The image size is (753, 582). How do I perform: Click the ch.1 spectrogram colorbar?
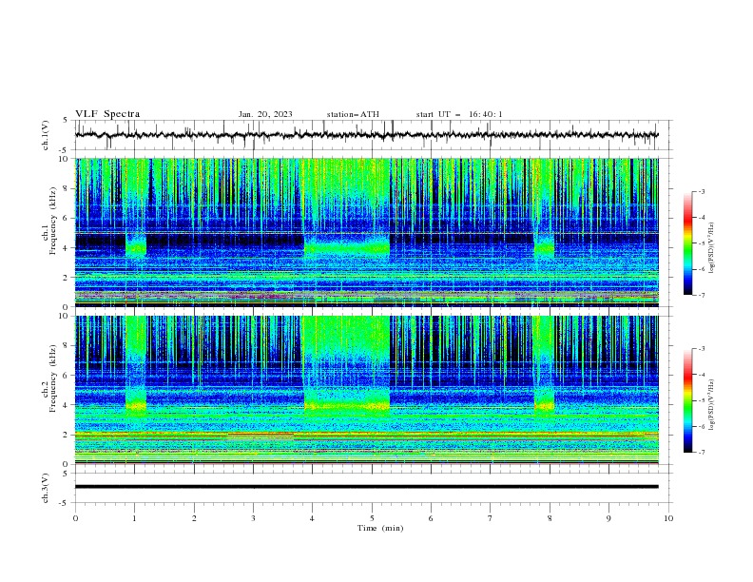[687, 243]
